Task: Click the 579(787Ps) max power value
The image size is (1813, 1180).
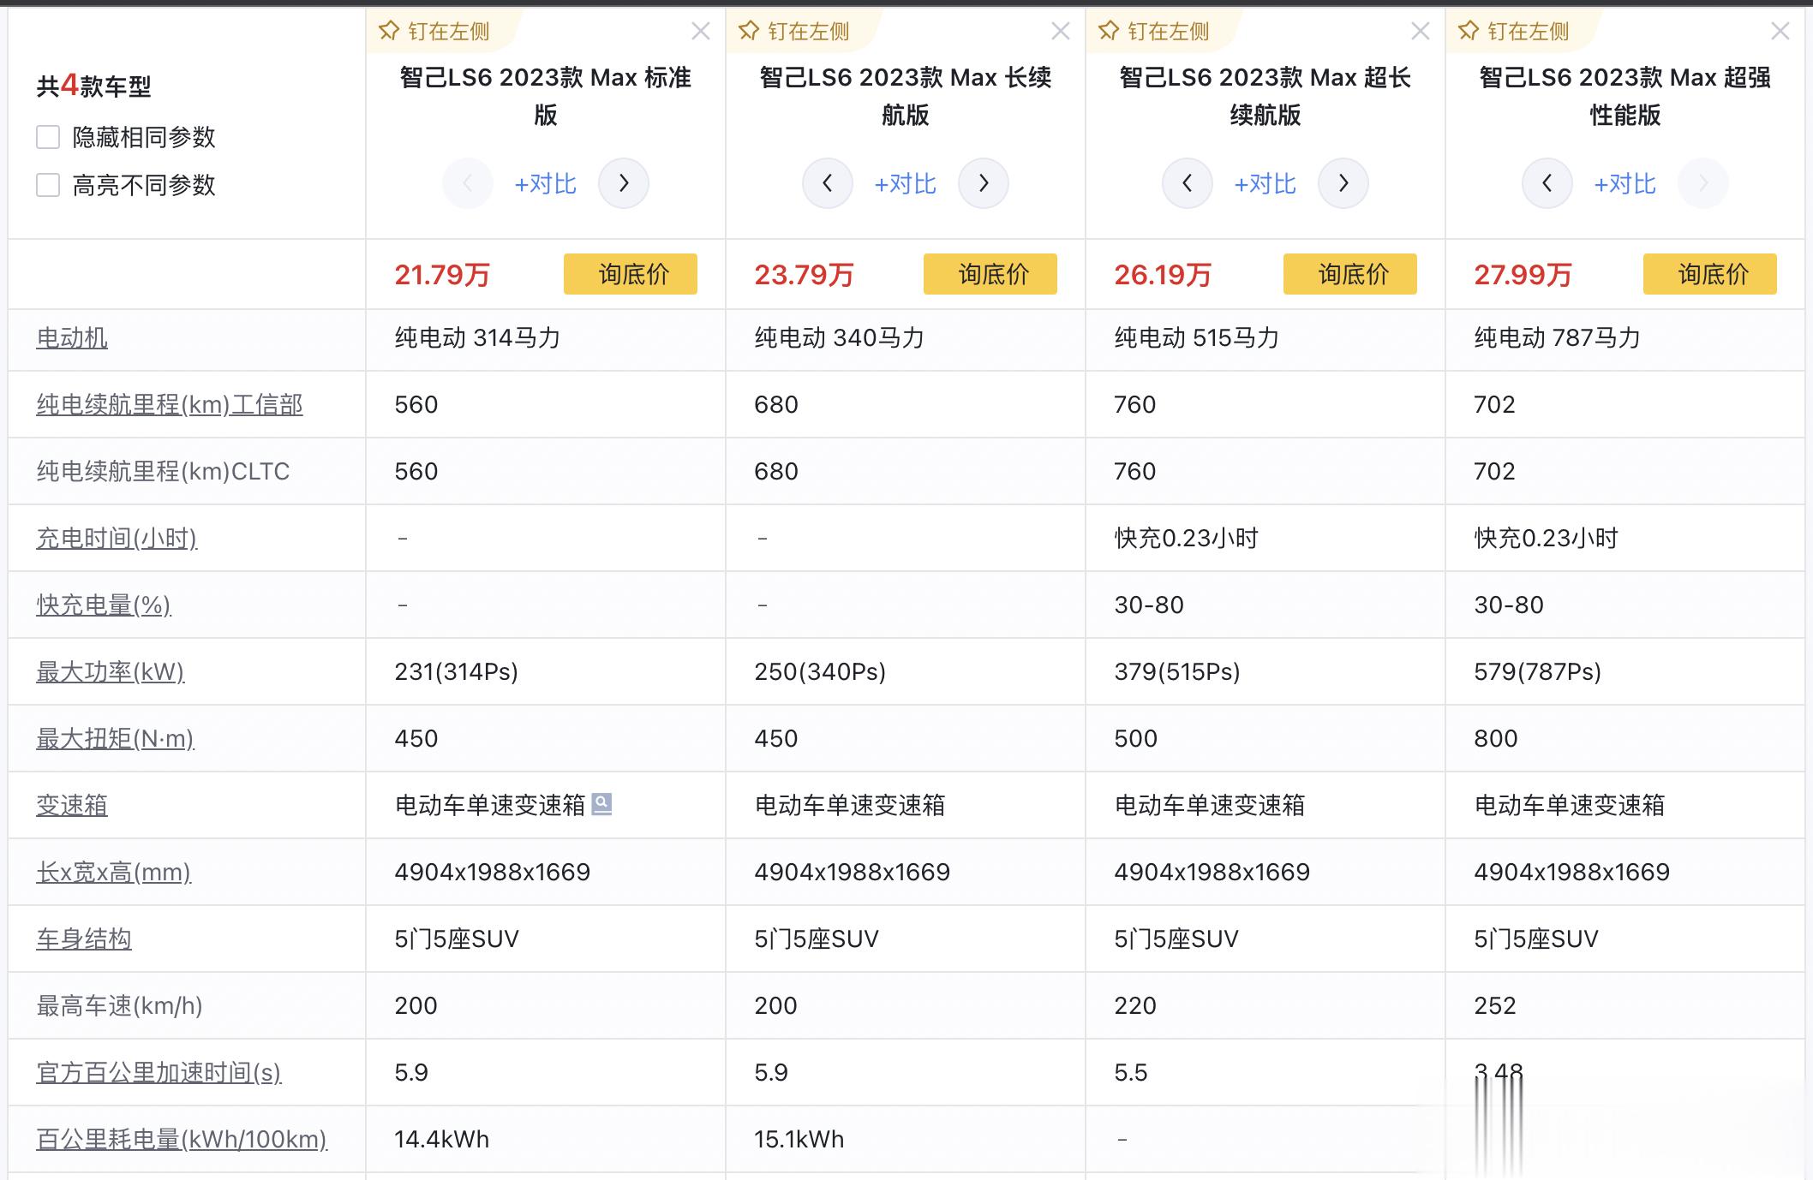Action: (x=1538, y=672)
